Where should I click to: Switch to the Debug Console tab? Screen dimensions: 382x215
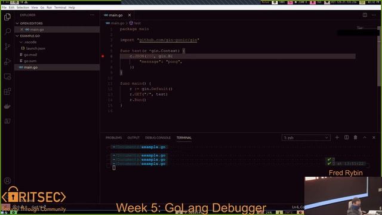158,138
